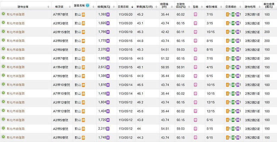The width and height of the screenshot is (277, 142).
Task: Click the purple parking icon beside price 2,612
Action: point(108,67)
